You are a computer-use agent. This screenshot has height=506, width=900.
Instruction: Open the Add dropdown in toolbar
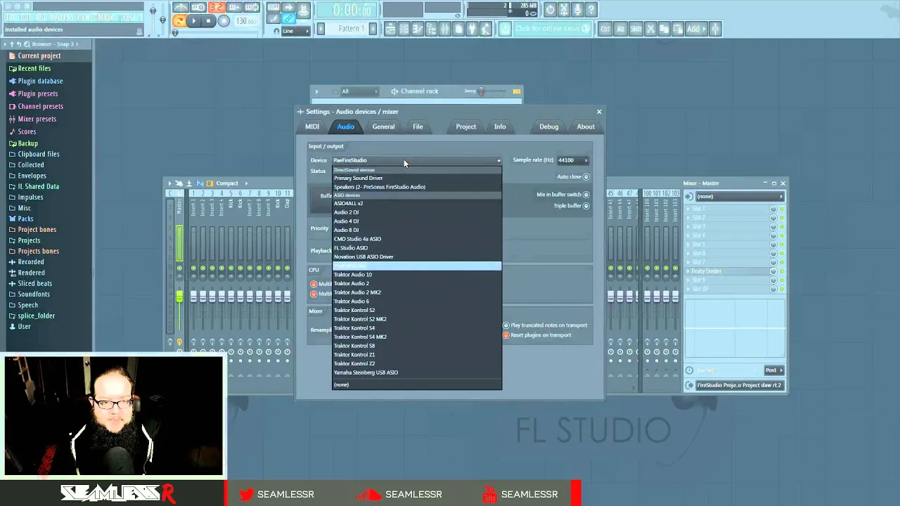[x=696, y=29]
